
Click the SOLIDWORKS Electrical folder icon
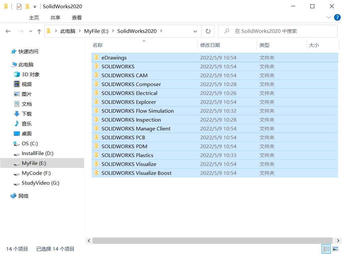tap(96, 93)
